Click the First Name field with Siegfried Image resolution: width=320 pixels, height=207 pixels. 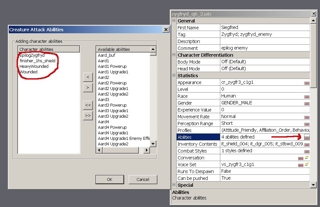pos(265,28)
